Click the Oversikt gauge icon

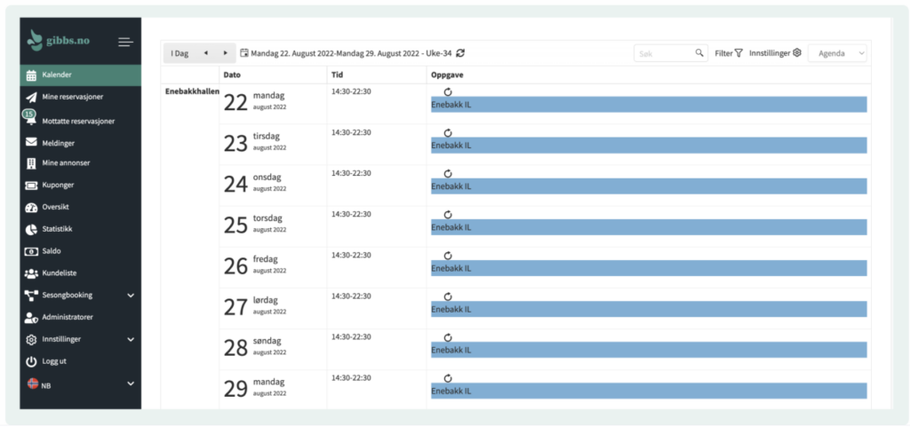pyautogui.click(x=31, y=208)
